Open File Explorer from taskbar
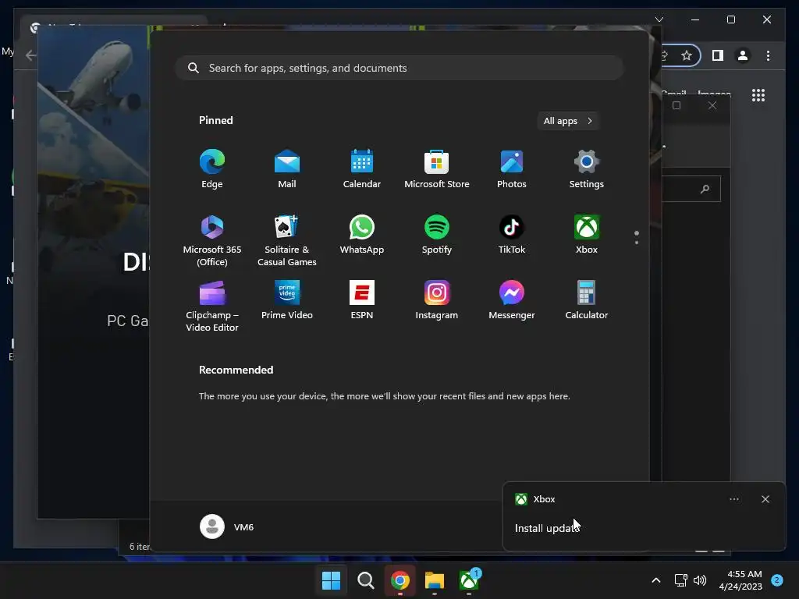This screenshot has width=799, height=599. tap(435, 580)
